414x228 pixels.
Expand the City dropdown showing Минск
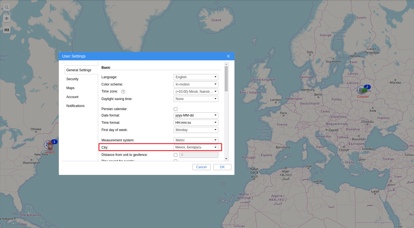(196, 147)
